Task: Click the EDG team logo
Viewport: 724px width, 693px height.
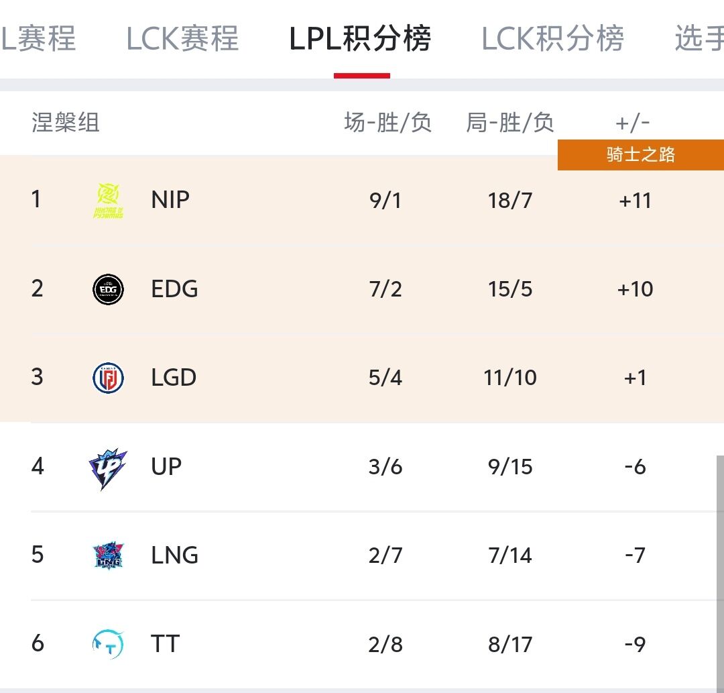Action: 108,289
